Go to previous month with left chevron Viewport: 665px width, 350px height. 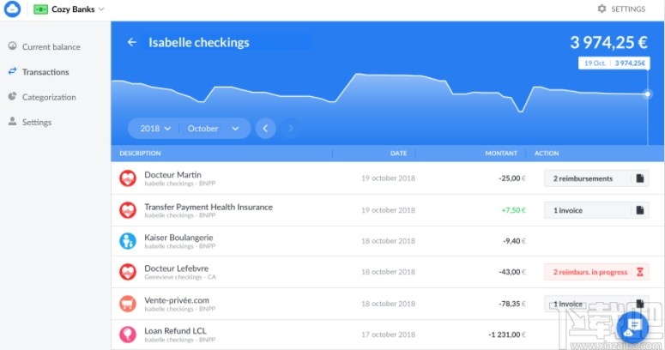(x=265, y=129)
